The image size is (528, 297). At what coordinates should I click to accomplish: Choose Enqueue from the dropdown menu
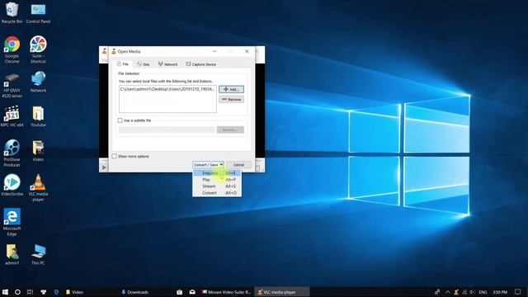217,173
